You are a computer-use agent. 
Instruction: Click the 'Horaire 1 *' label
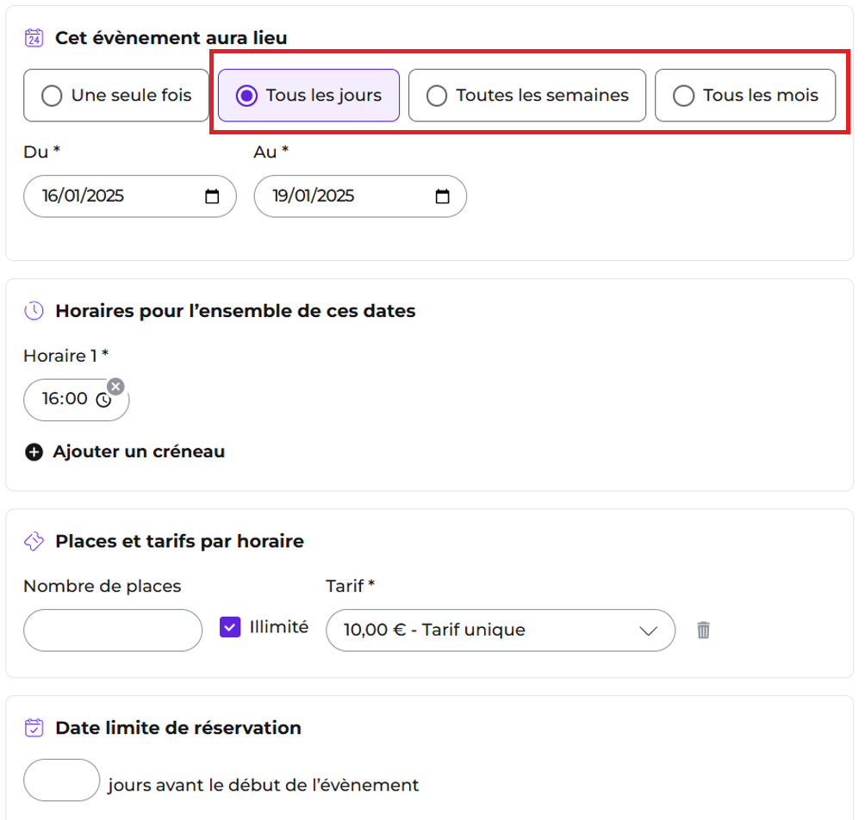66,356
